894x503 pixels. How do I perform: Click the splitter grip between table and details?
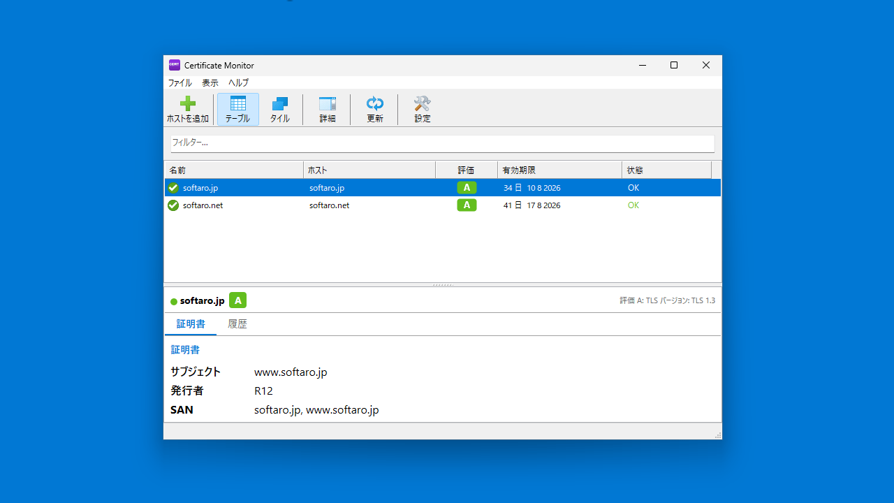[443, 285]
